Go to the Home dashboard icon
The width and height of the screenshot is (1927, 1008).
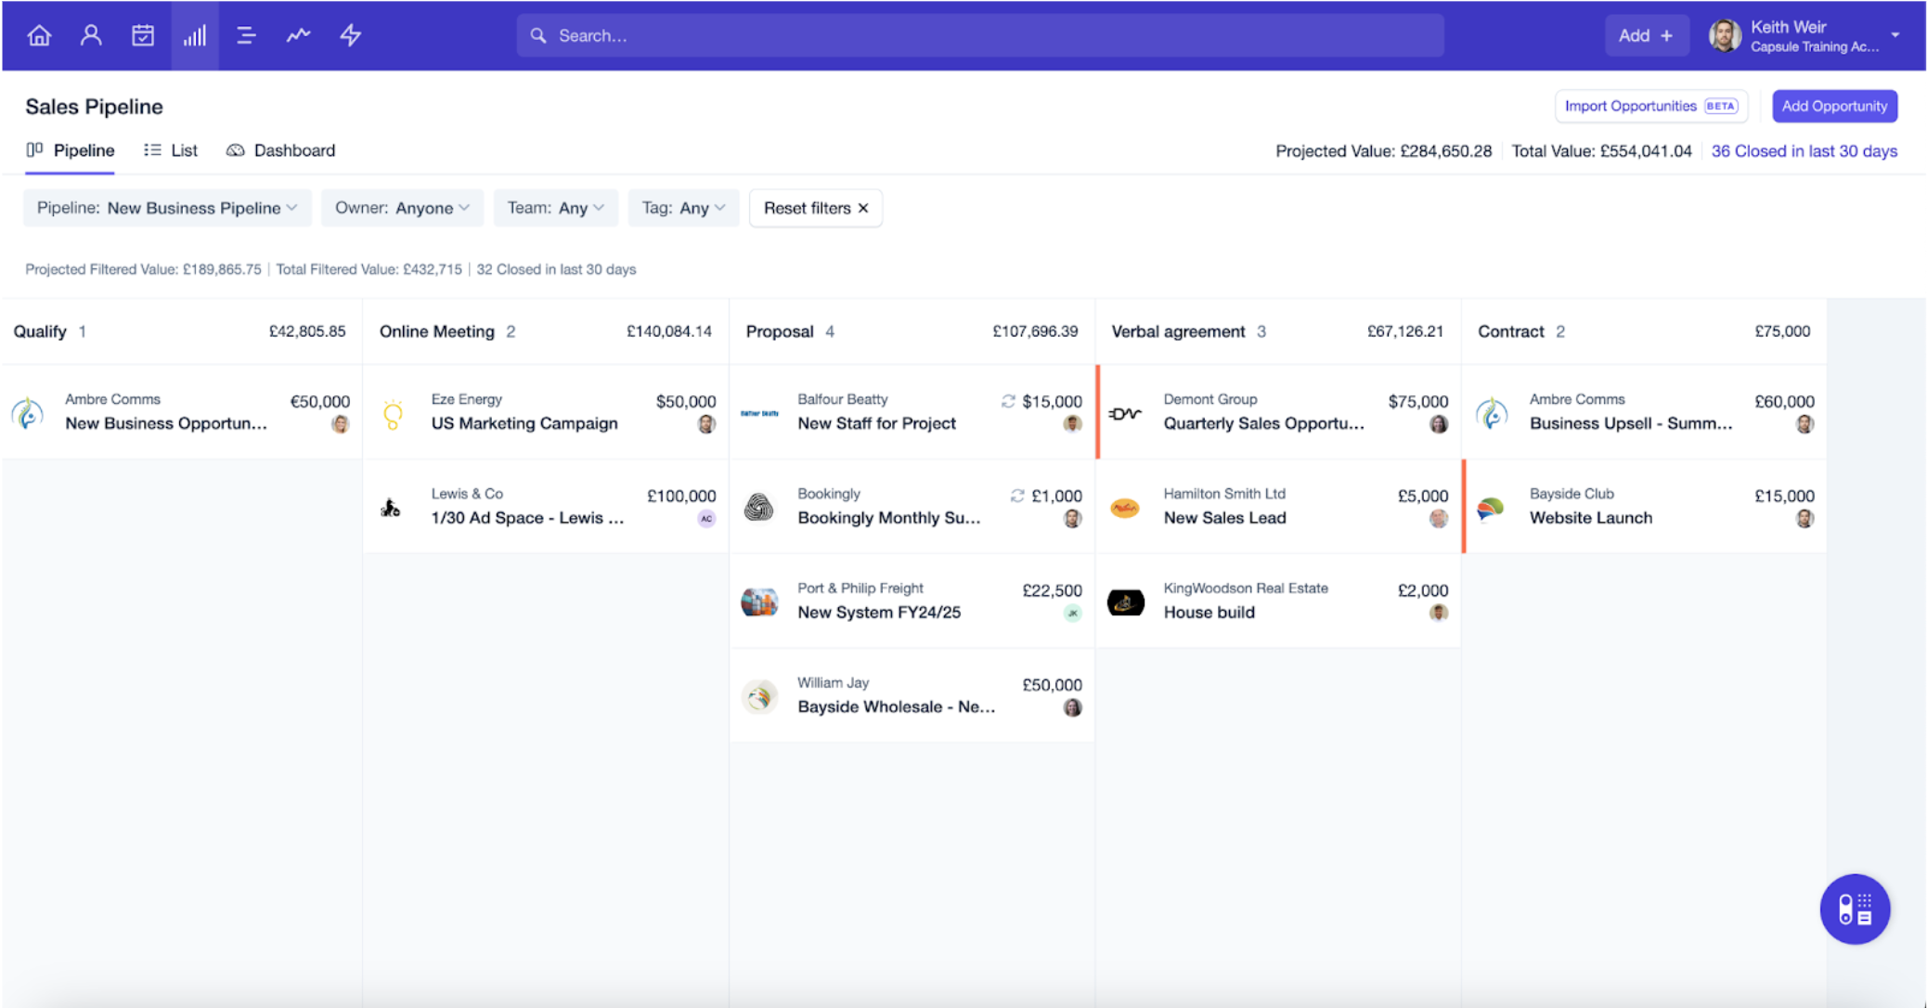point(39,35)
